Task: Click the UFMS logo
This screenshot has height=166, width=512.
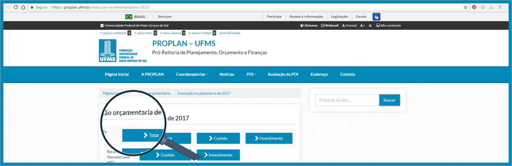Action: [108, 51]
